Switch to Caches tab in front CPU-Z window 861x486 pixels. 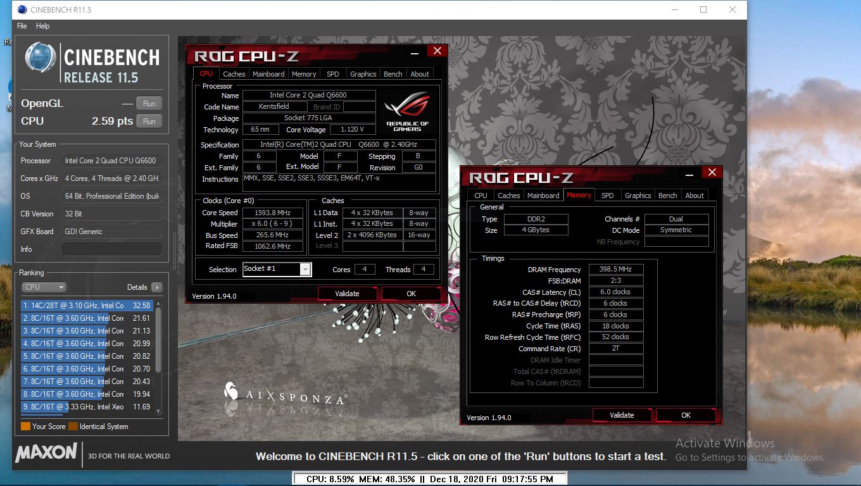234,74
